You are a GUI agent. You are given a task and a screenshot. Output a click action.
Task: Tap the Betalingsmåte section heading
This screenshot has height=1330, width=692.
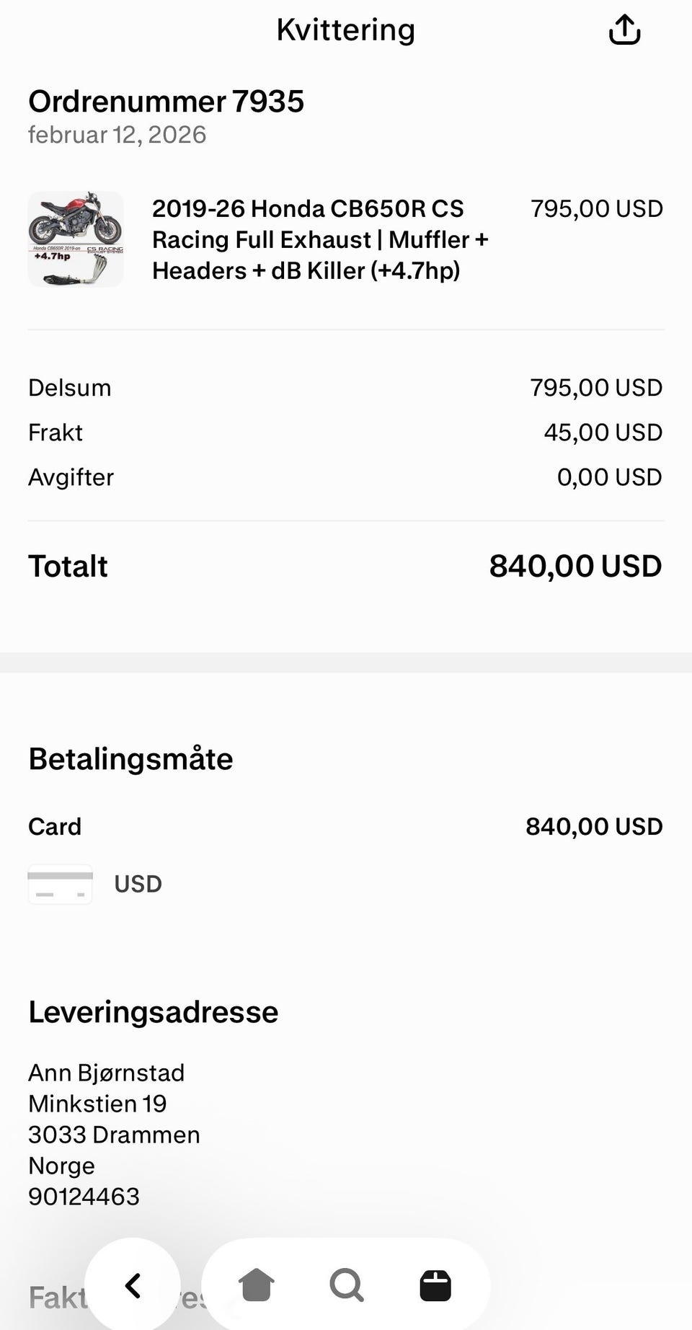click(x=130, y=759)
